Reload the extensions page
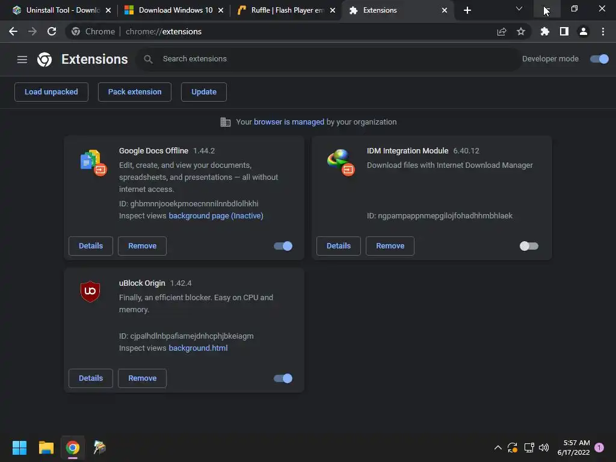 [x=52, y=31]
